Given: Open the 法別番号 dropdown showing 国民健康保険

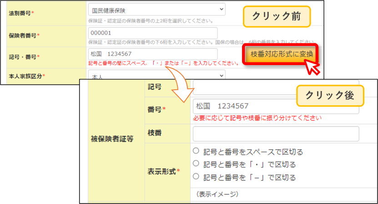Looking at the screenshot, I should click(156, 10).
